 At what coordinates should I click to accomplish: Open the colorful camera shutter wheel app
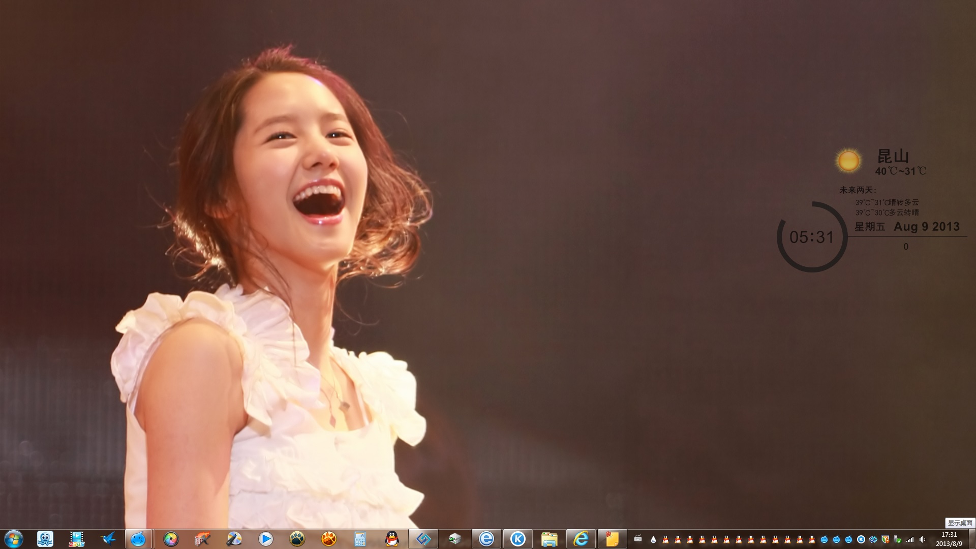tap(171, 539)
